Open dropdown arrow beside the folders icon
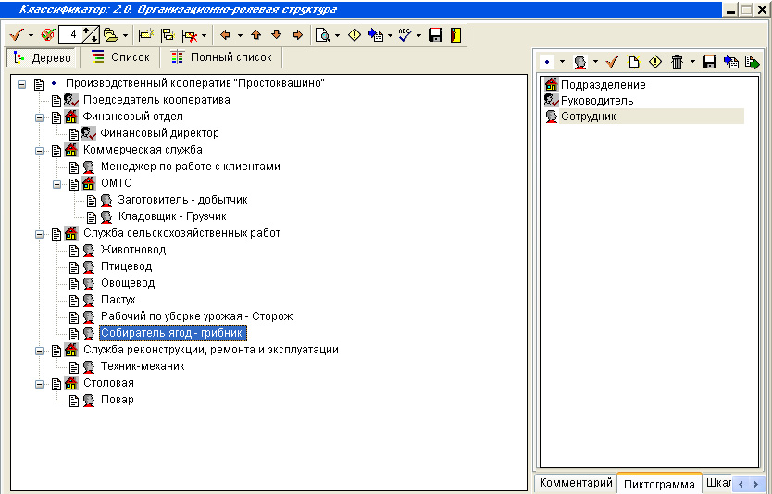Screen dimensions: 772x494 click(125, 35)
